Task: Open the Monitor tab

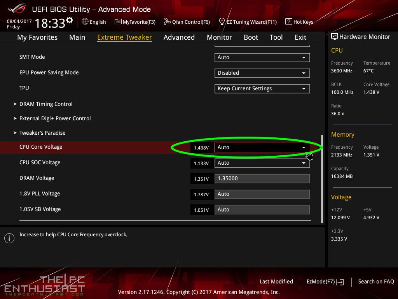Action: (x=219, y=37)
